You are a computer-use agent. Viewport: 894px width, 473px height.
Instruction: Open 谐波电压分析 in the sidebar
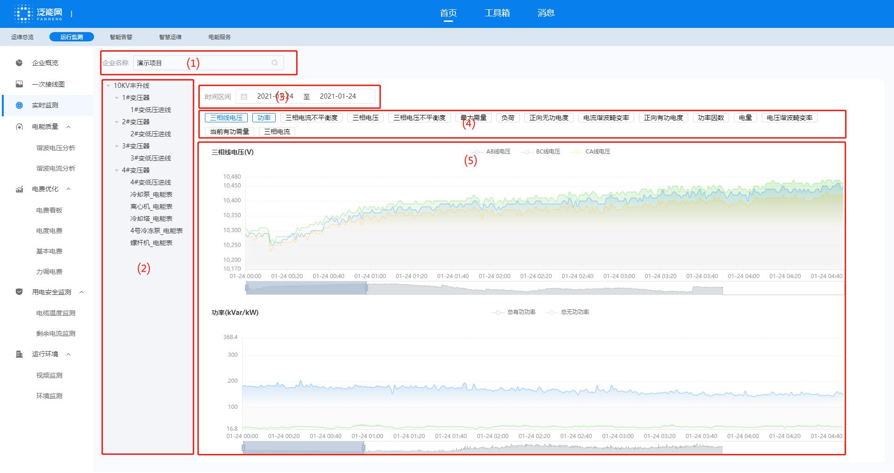pyautogui.click(x=56, y=148)
